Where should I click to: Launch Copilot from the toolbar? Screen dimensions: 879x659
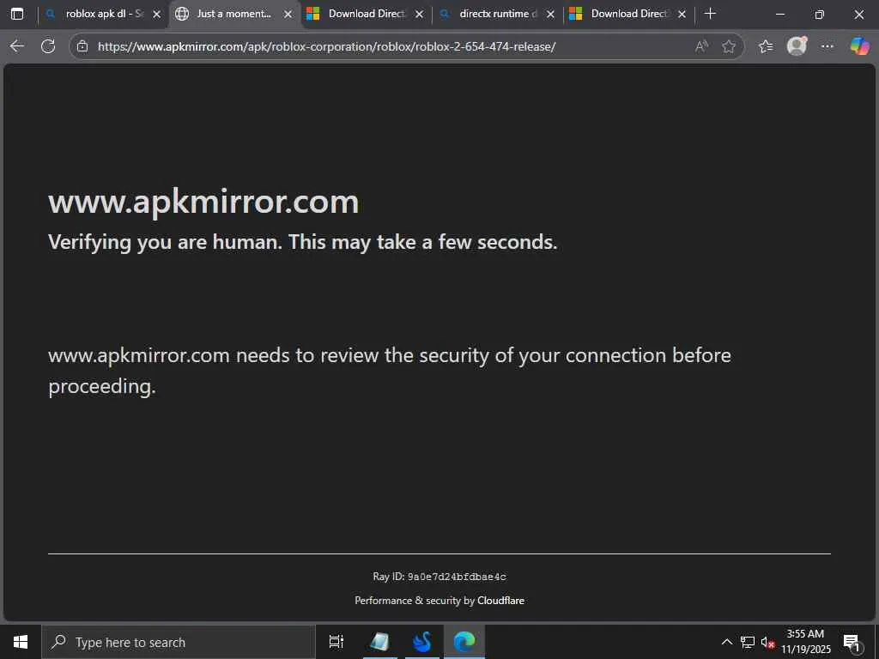859,46
